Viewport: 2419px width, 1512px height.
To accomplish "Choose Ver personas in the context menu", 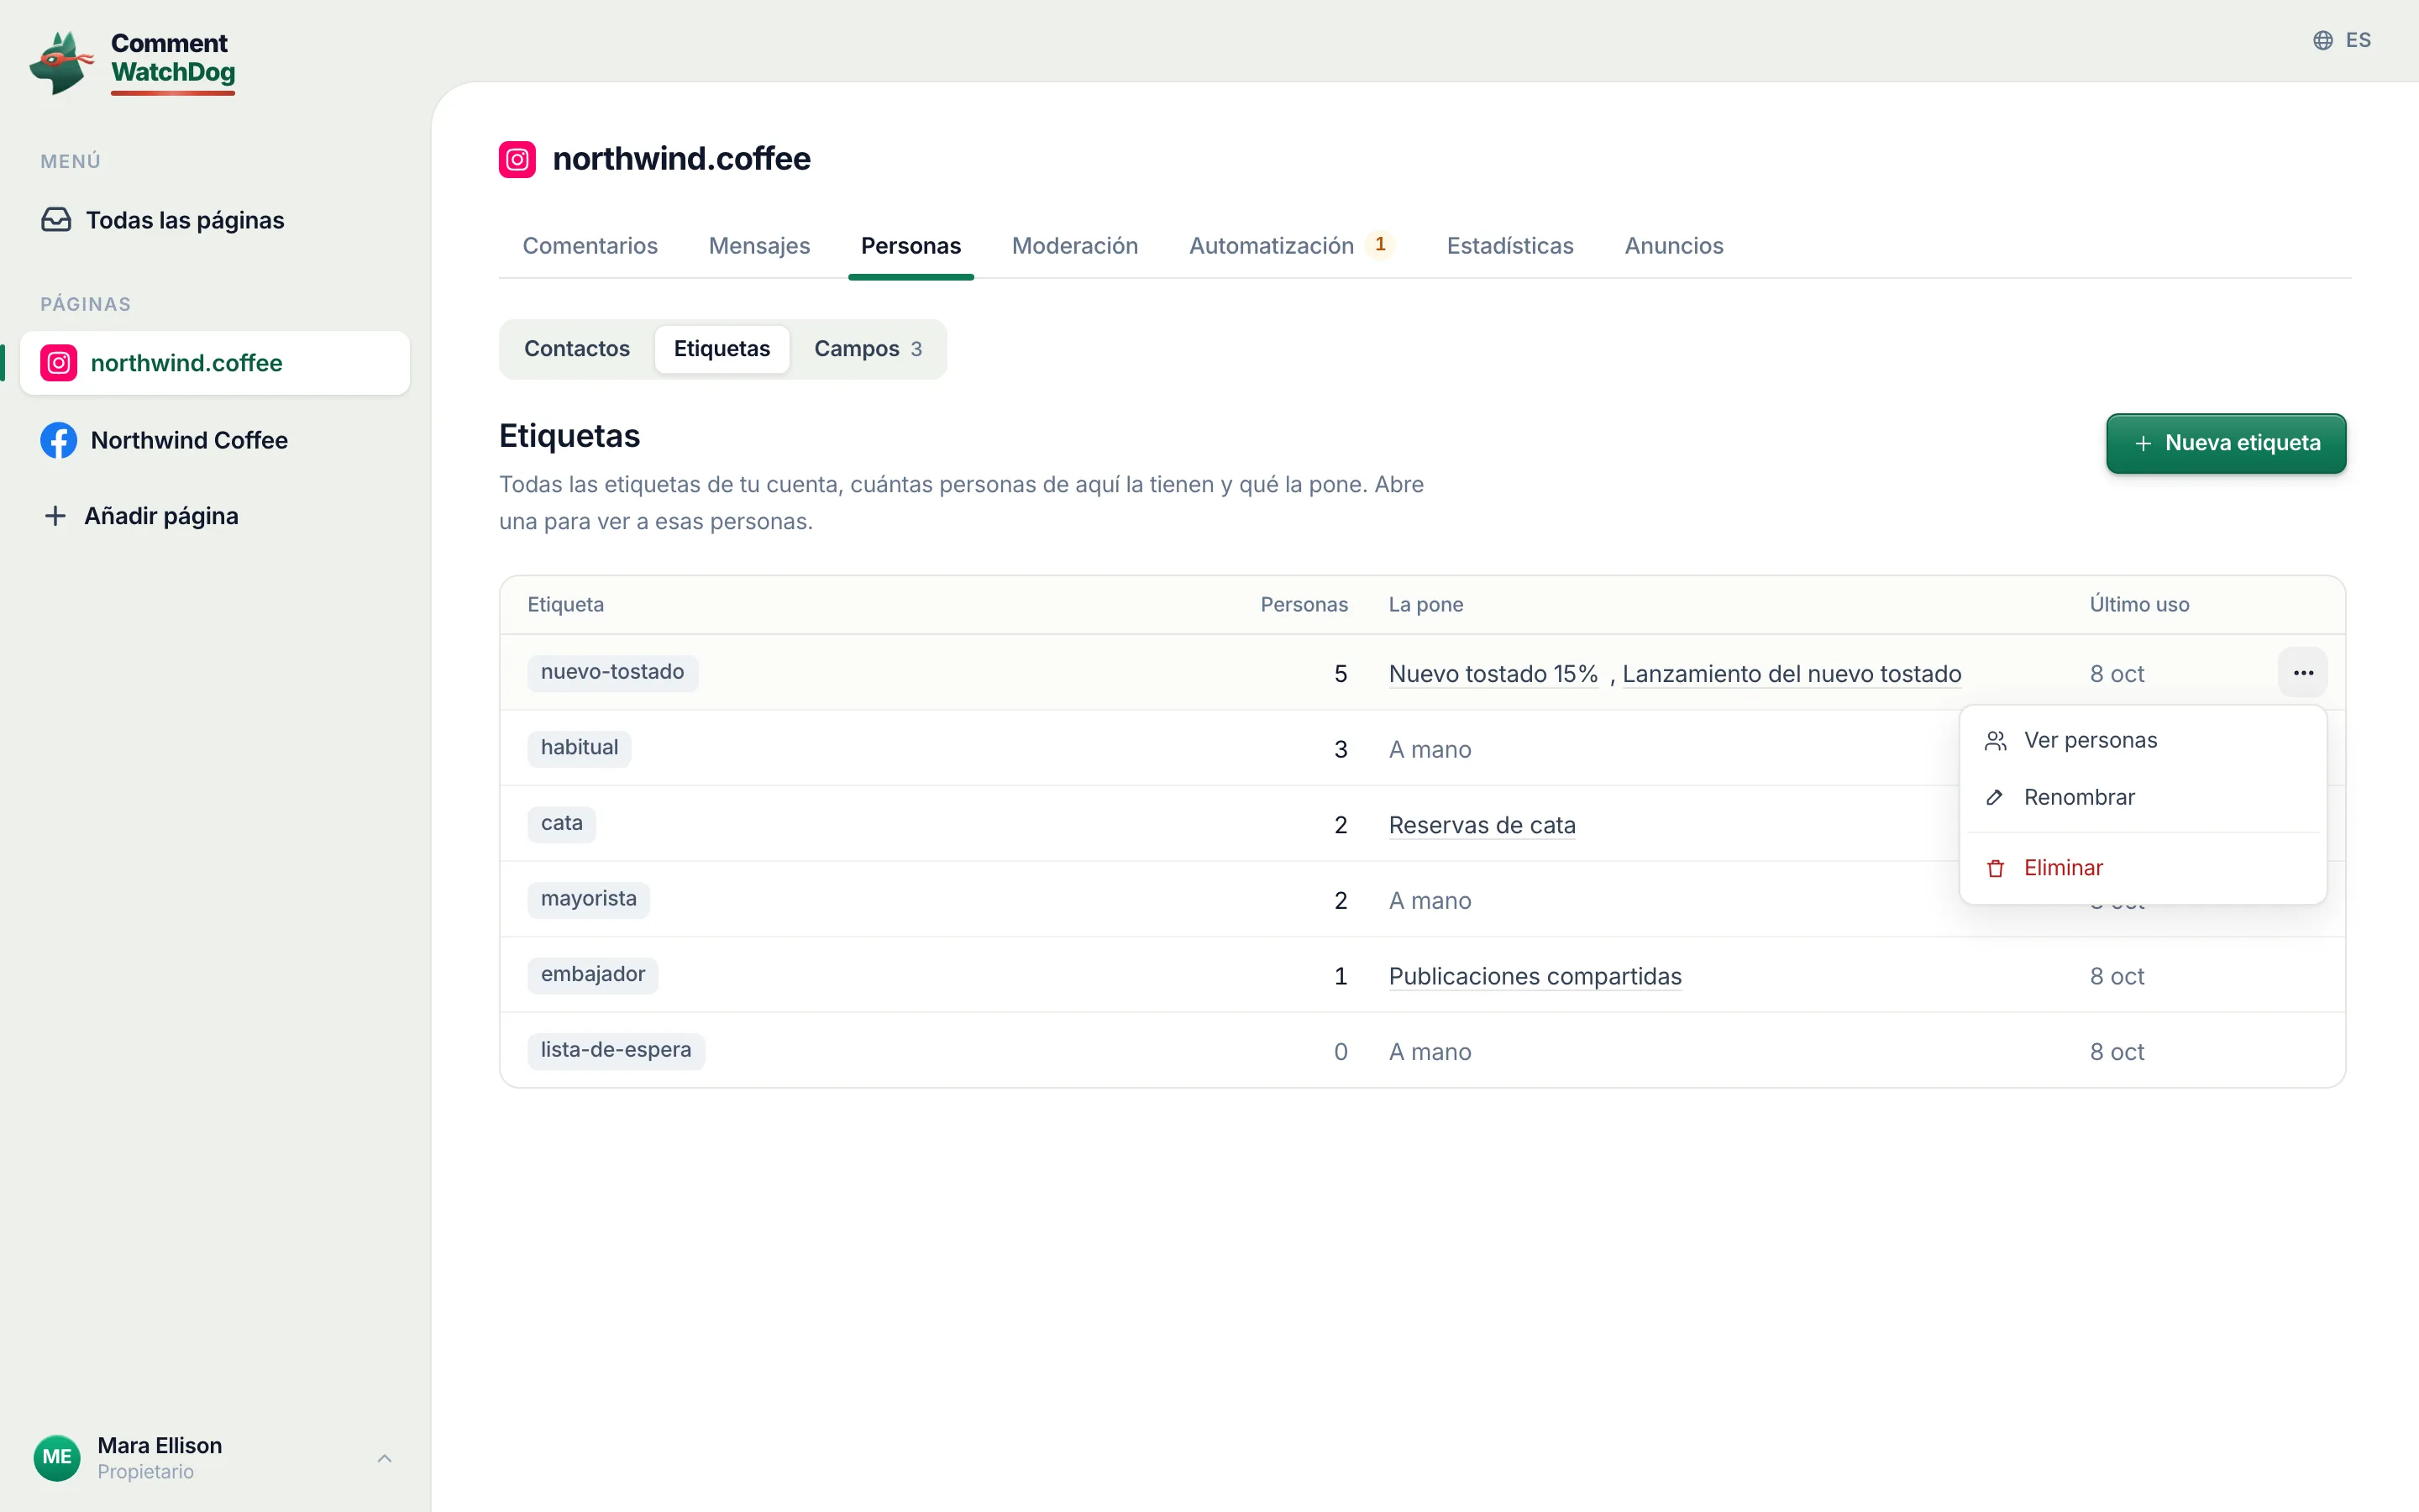I will pos(2144,740).
